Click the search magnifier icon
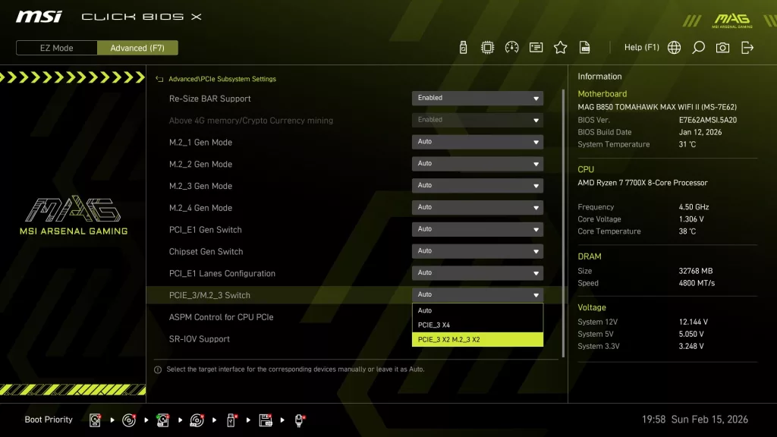 699,46
